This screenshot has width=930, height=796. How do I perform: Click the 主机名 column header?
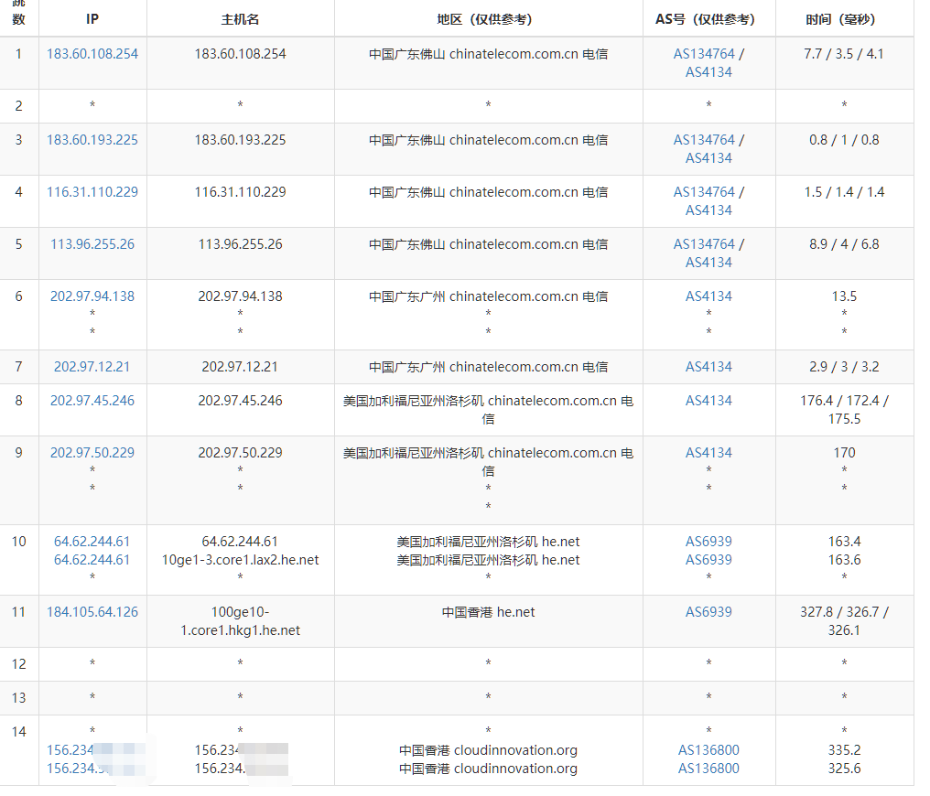click(240, 19)
